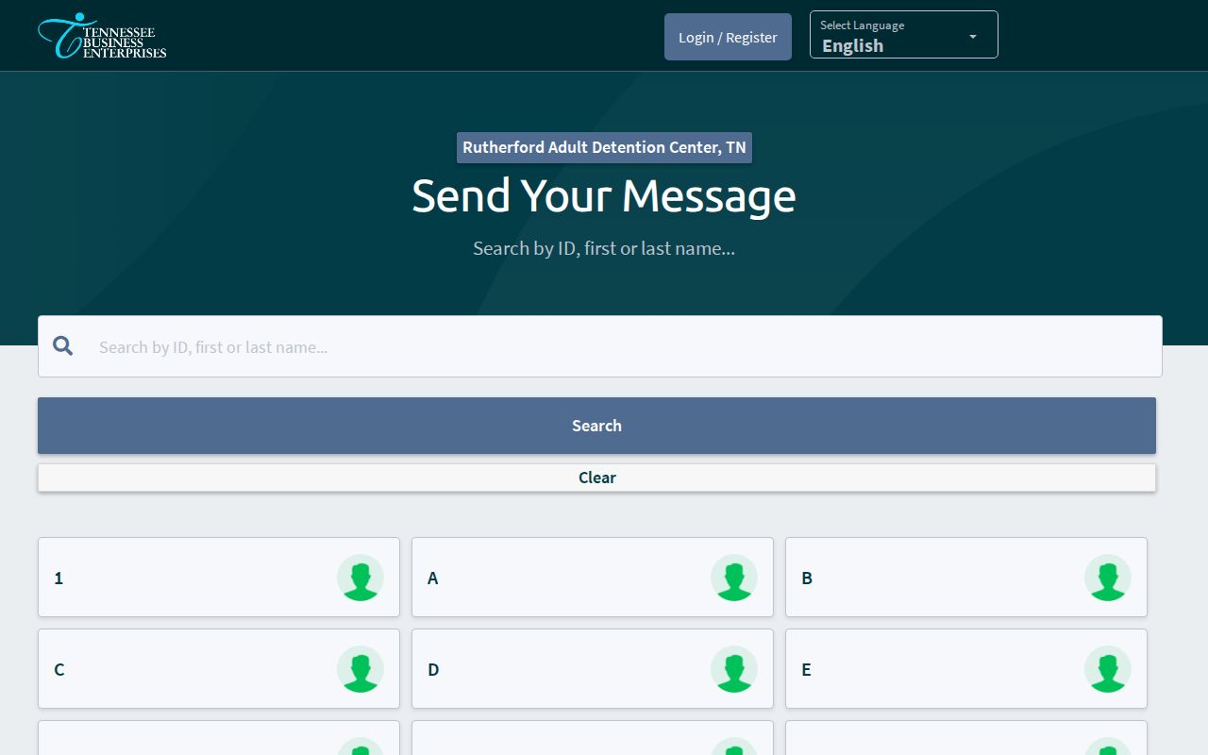
Task: Focus the search by ID or name field
Action: pyautogui.click(x=600, y=346)
